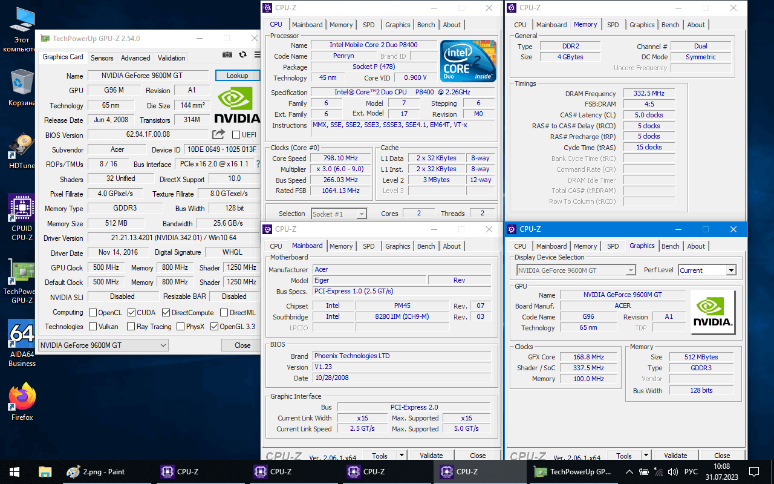Image resolution: width=774 pixels, height=484 pixels.
Task: Open About tab in CPU-Z Mainboard window
Action: 452,246
